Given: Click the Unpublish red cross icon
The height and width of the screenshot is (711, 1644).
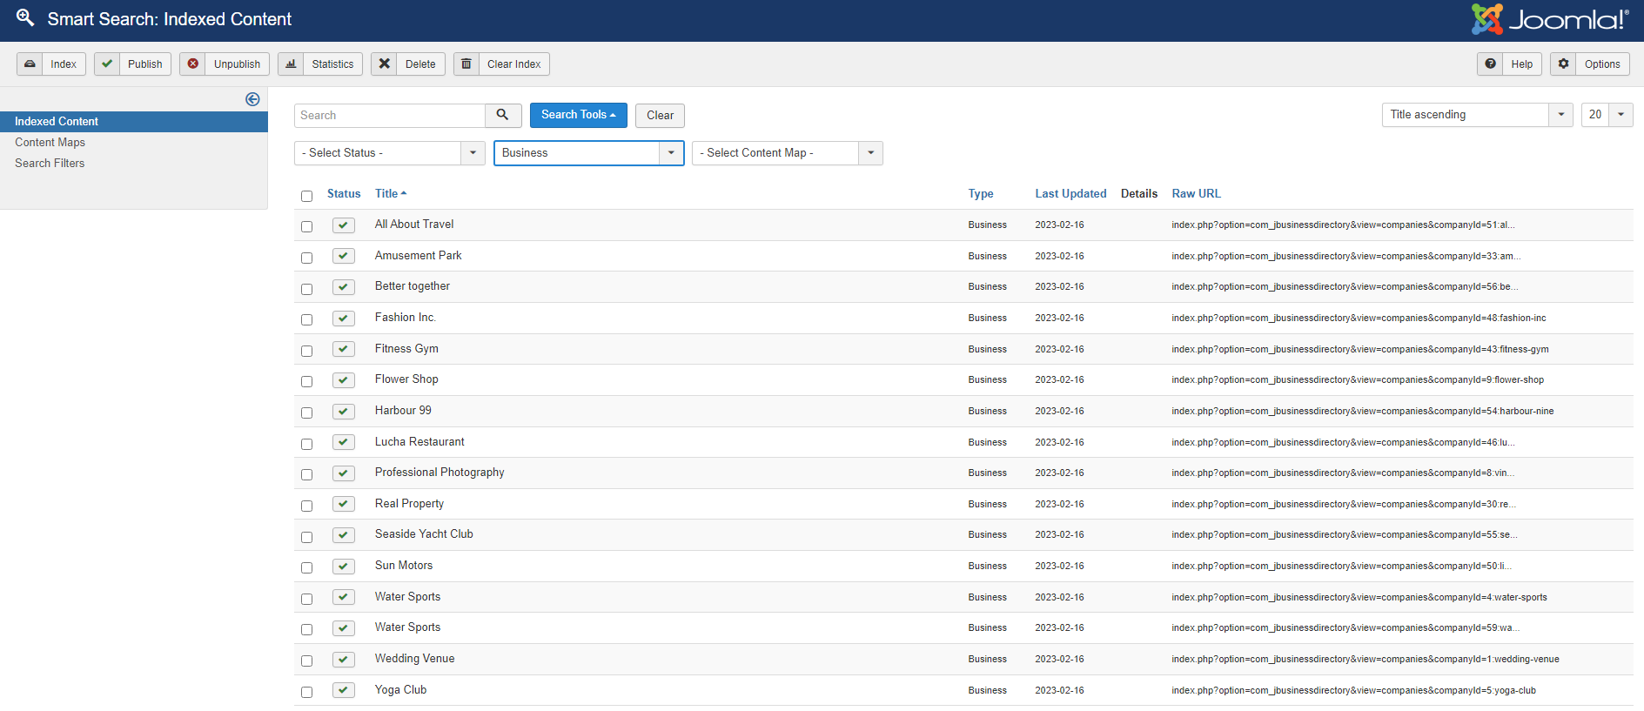Looking at the screenshot, I should point(193,64).
